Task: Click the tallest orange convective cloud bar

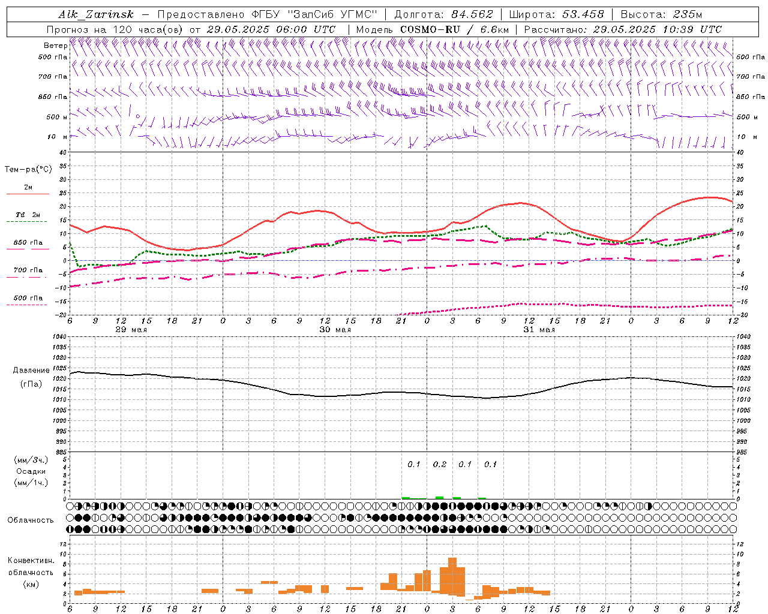Action: (x=452, y=576)
